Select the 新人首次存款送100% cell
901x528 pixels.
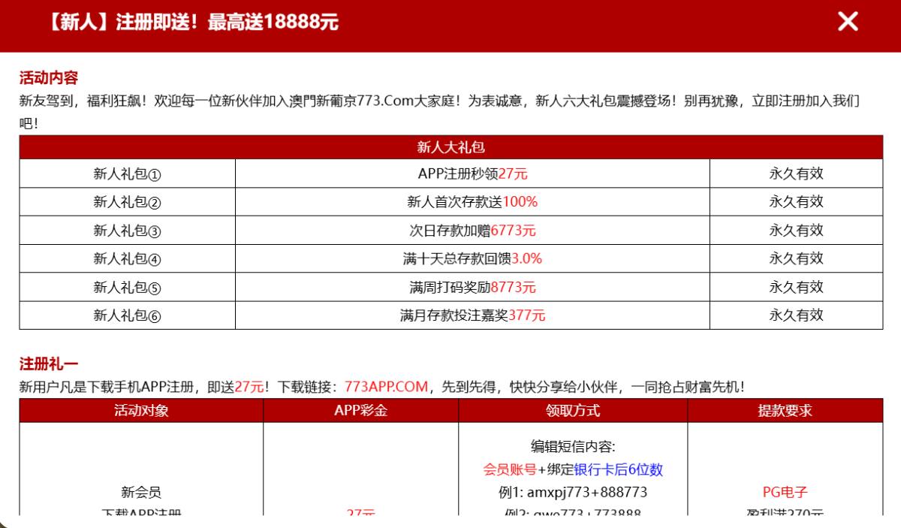point(472,202)
